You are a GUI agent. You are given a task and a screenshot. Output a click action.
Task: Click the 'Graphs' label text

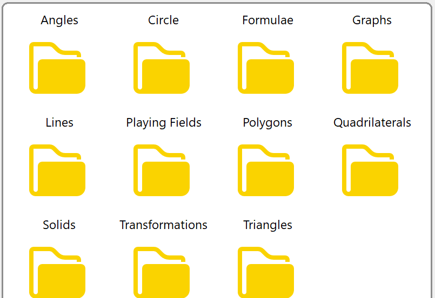coord(372,20)
